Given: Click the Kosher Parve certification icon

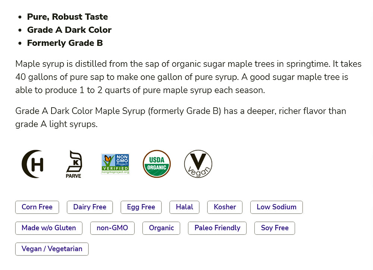Looking at the screenshot, I should point(73,164).
